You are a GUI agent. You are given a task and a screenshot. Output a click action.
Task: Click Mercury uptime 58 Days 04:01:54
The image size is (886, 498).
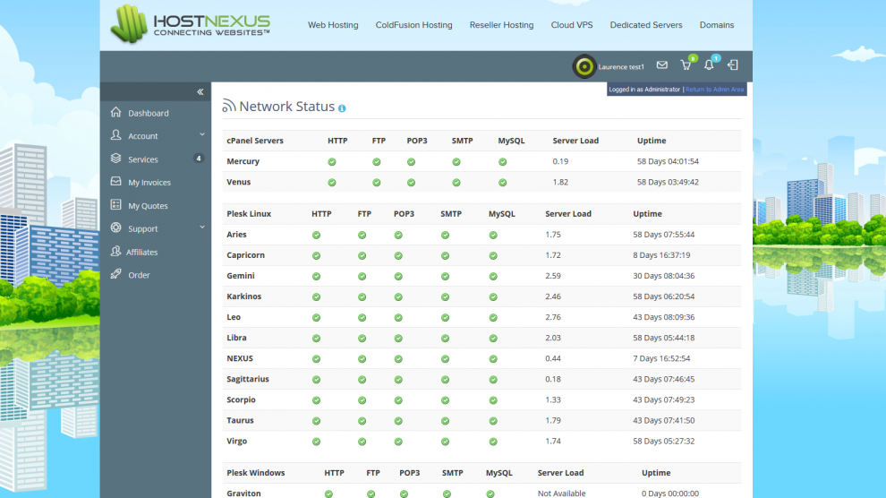click(x=668, y=161)
